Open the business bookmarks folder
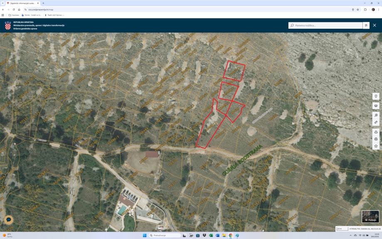 14,15
